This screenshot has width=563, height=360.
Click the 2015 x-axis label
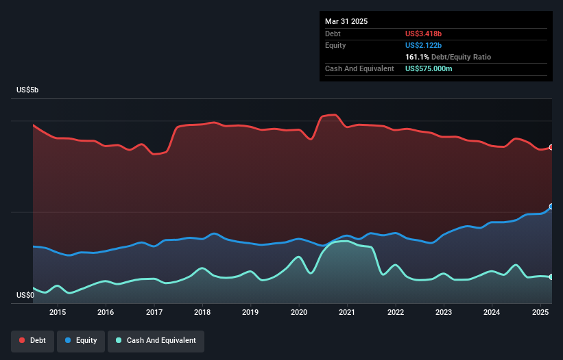click(58, 312)
